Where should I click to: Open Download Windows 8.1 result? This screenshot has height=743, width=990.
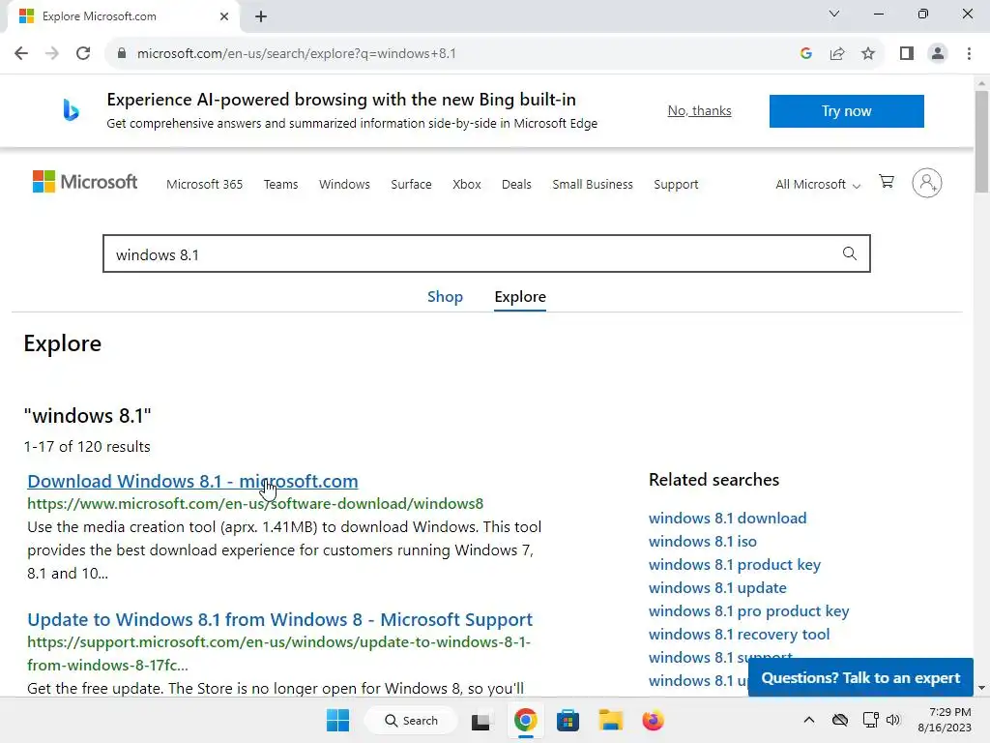coord(192,482)
